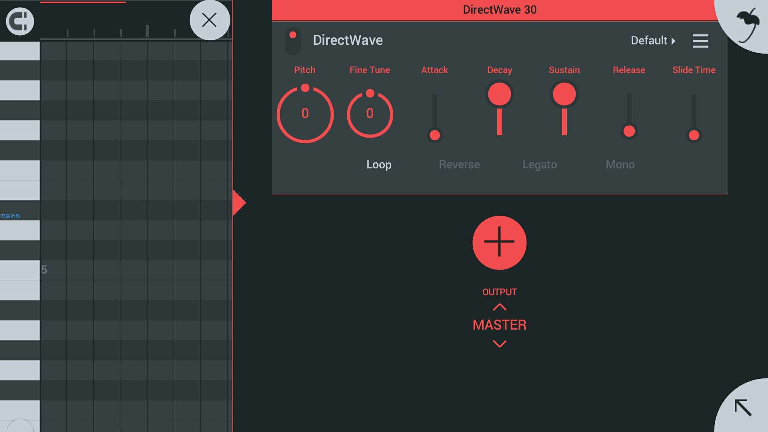Select previous output with up chevron

pos(500,307)
